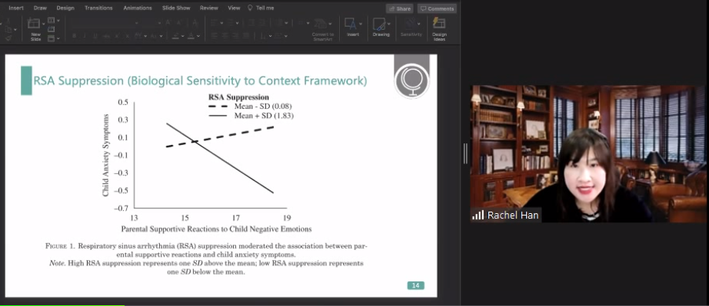Click the Tell me lightbulb icon

point(250,8)
